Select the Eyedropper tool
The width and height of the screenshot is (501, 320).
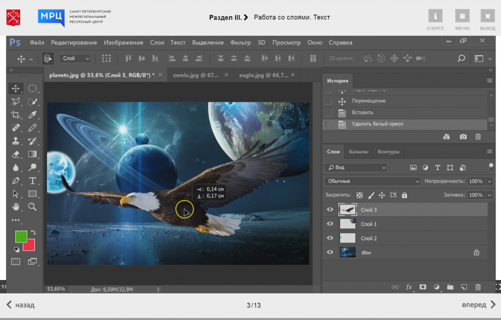(32, 115)
